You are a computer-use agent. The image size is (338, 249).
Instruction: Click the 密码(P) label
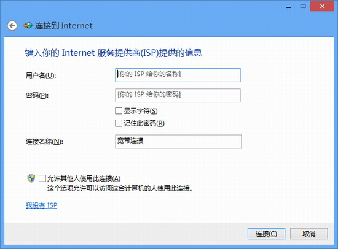point(37,95)
